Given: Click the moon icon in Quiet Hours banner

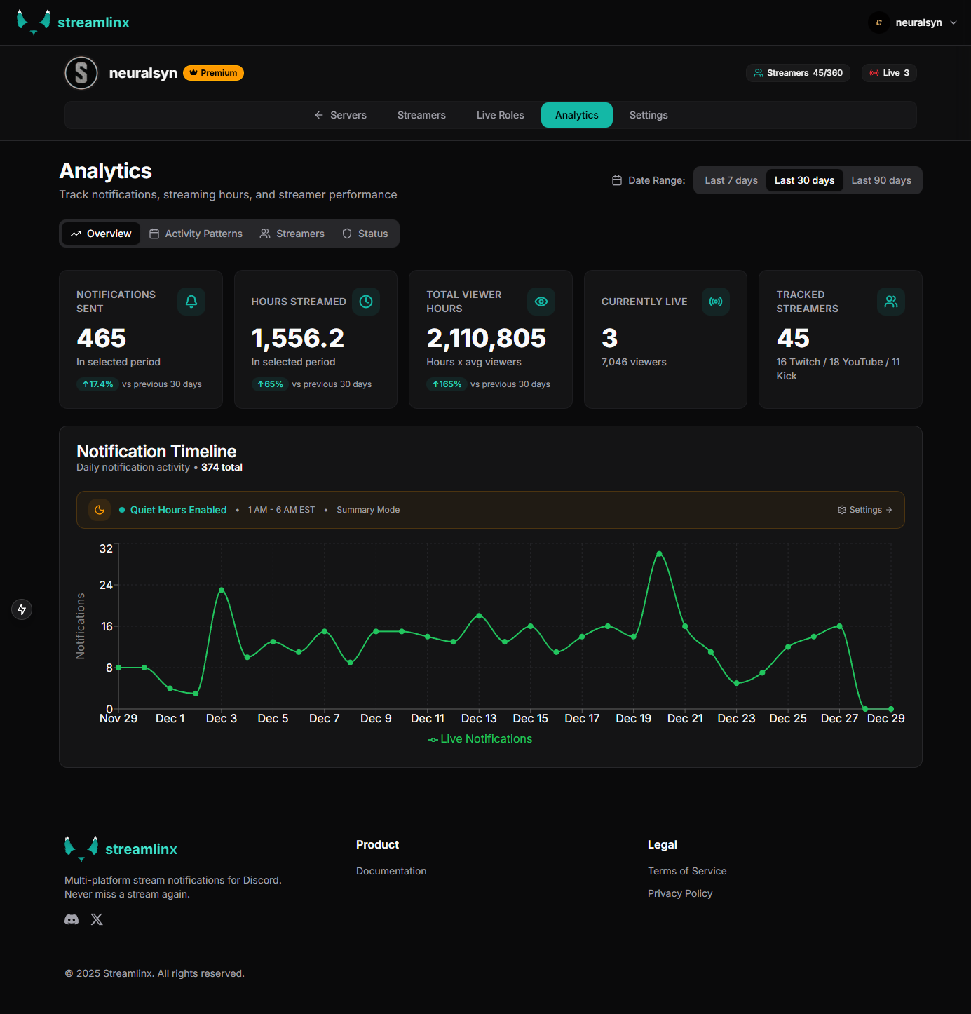Looking at the screenshot, I should pyautogui.click(x=99, y=510).
